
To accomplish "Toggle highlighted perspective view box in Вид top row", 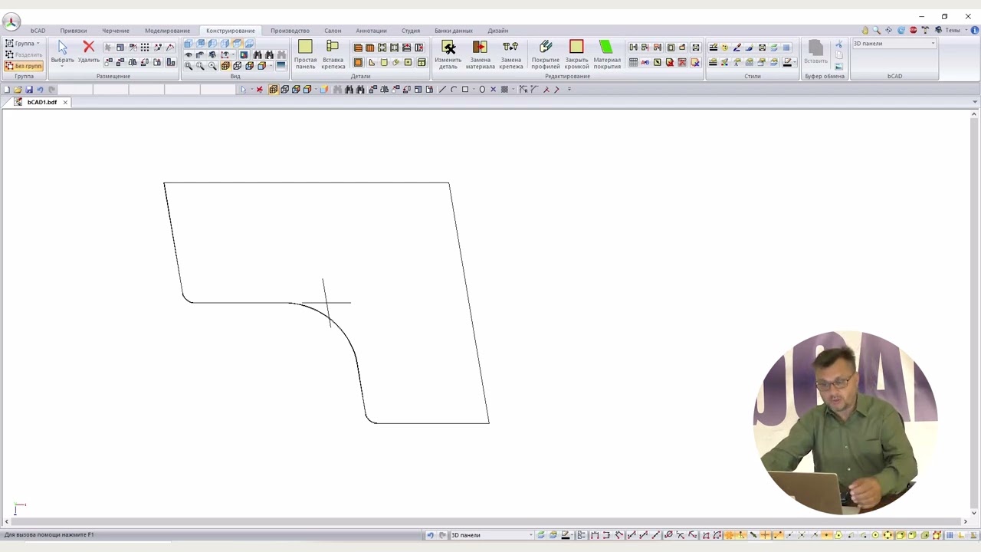I will click(x=237, y=43).
